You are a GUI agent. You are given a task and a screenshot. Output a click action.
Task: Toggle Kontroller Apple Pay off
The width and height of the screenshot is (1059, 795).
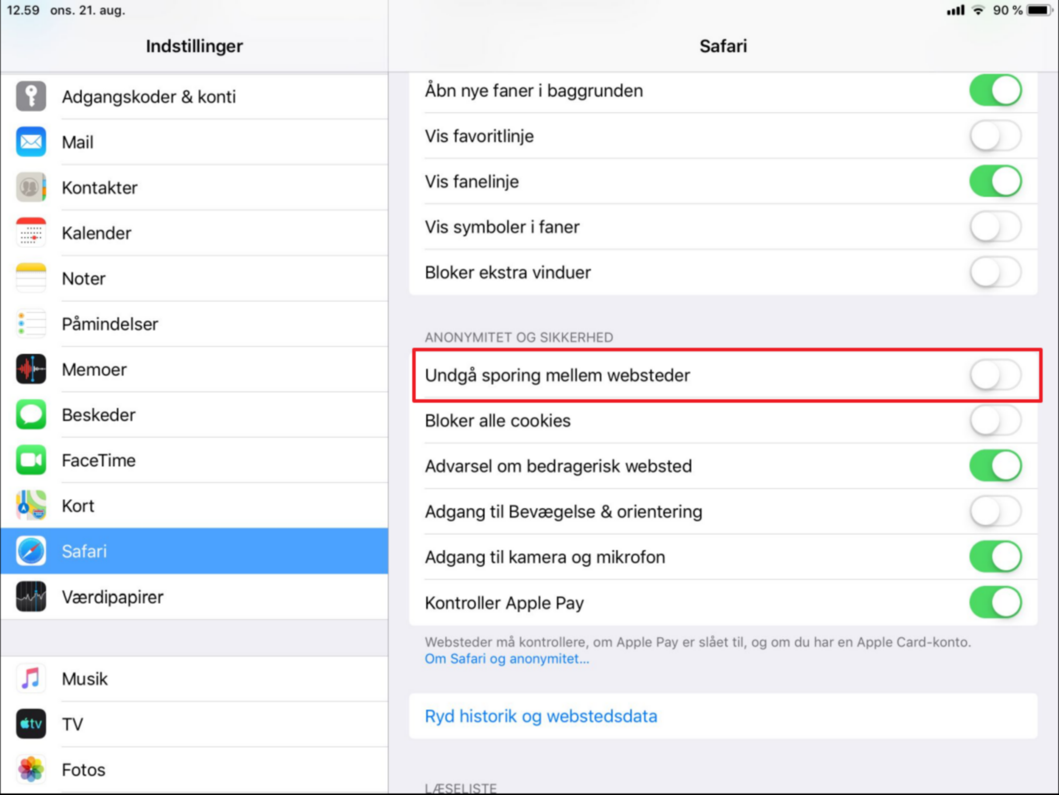995,602
